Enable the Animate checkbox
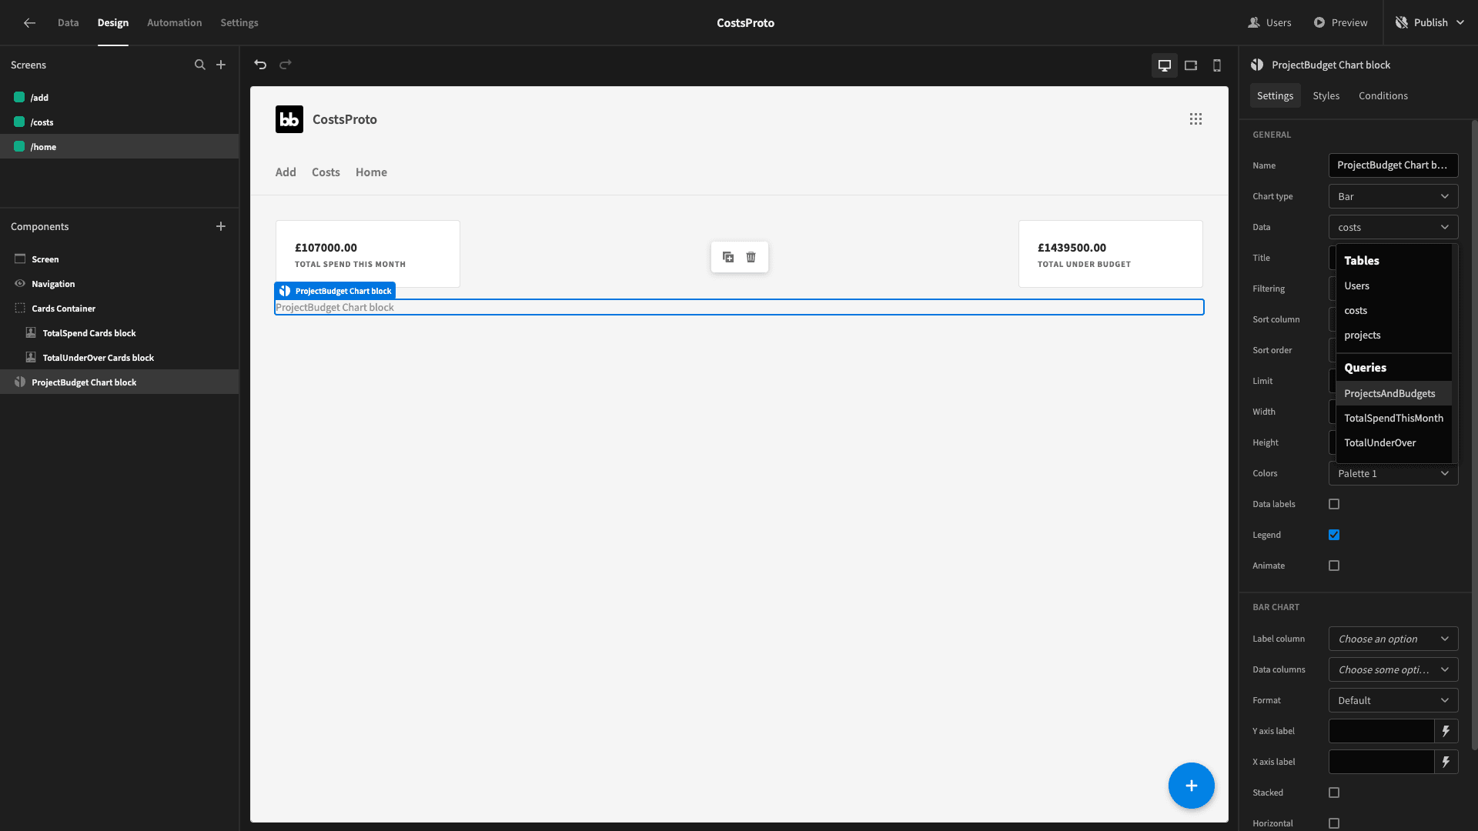The width and height of the screenshot is (1478, 831). coord(1334,566)
